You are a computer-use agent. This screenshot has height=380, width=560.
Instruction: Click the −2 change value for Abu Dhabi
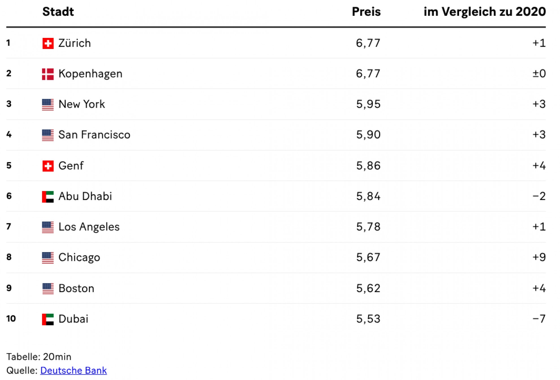(539, 196)
